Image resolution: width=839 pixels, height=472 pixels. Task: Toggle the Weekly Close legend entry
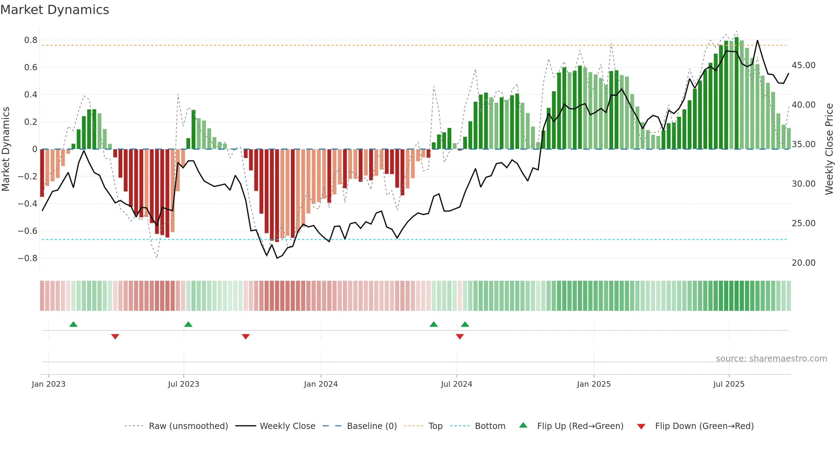pos(275,426)
